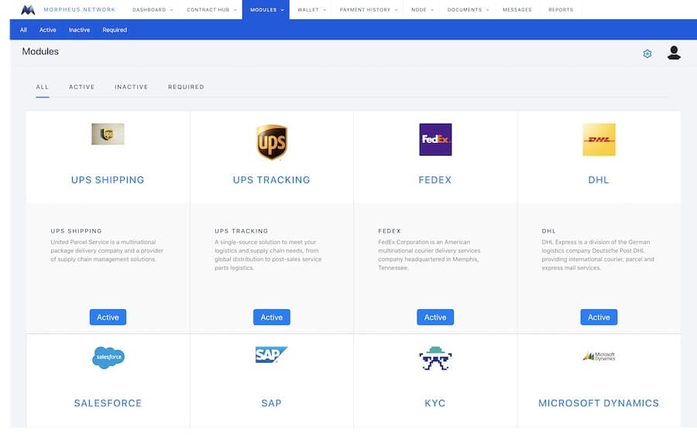The width and height of the screenshot is (697, 440).
Task: Click the KYC pixel face icon
Action: 435,357
